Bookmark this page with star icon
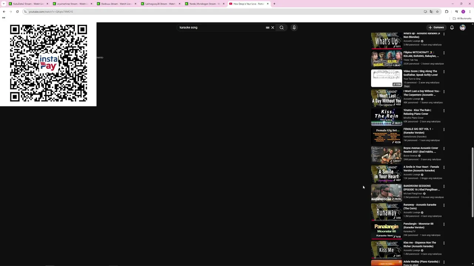 [x=437, y=11]
